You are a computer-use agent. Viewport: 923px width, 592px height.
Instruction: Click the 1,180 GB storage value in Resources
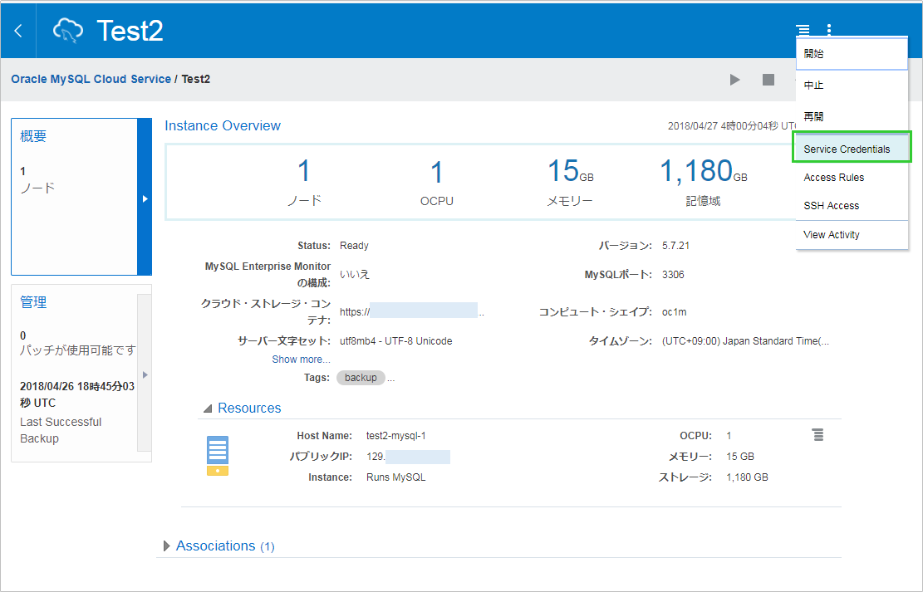pos(747,477)
